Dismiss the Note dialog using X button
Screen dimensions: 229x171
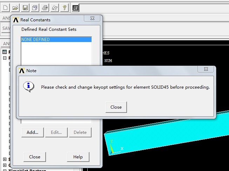(206, 69)
